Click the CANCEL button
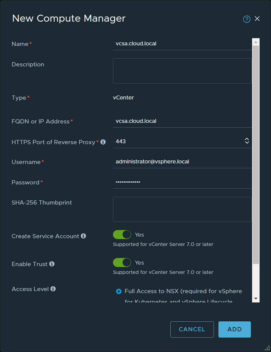The width and height of the screenshot is (271, 352). tap(192, 329)
